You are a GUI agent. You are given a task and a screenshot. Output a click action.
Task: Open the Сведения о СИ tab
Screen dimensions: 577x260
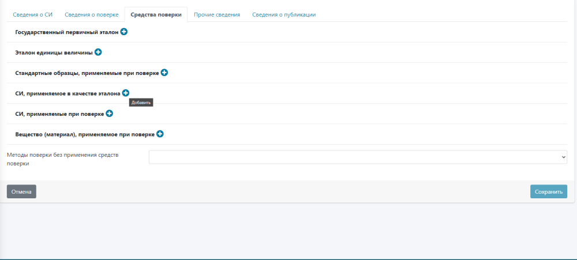[x=32, y=14]
